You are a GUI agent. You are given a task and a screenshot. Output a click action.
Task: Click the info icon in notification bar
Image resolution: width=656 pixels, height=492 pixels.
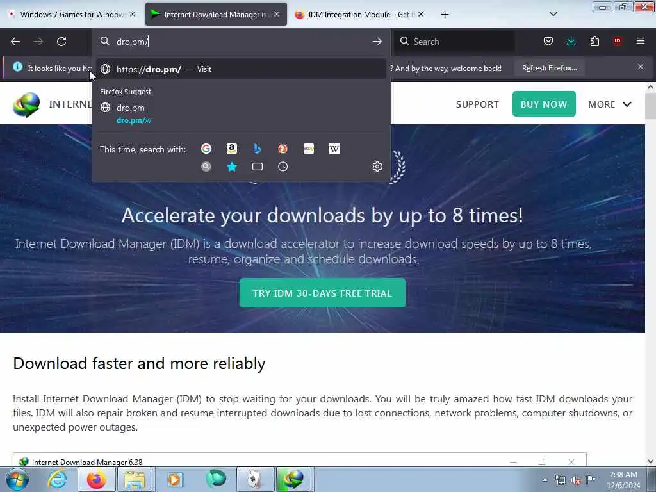(x=17, y=67)
